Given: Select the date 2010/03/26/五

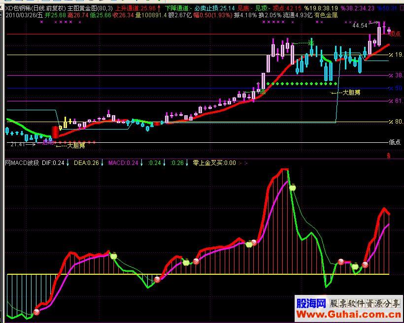Looking at the screenshot, I should 24,15.
